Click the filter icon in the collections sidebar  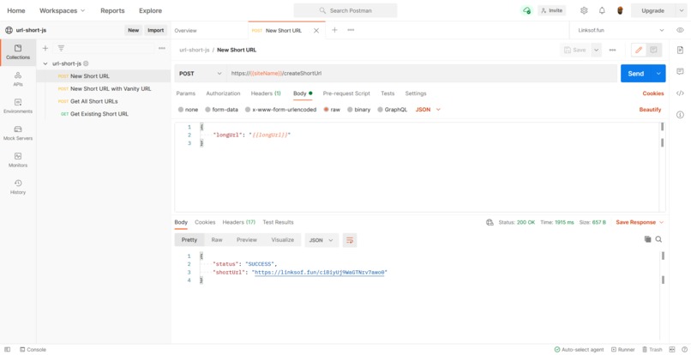coord(61,48)
